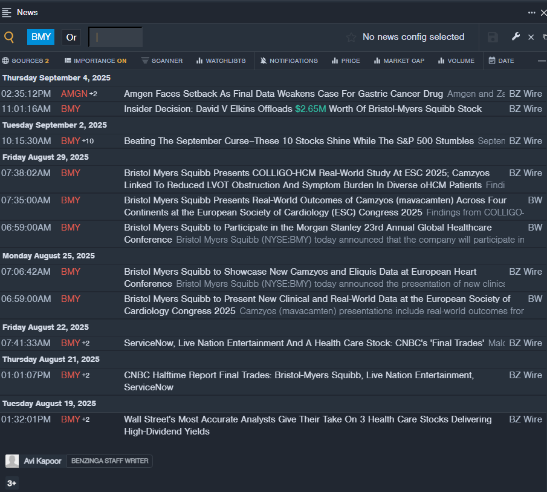This screenshot has width=547, height=492.
Task: Click the $2.65M amount in headline
Action: pyautogui.click(x=311, y=109)
